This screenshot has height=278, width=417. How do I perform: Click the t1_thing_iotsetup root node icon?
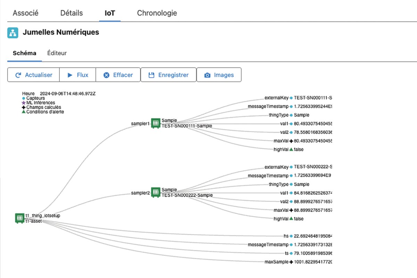[x=19, y=218]
